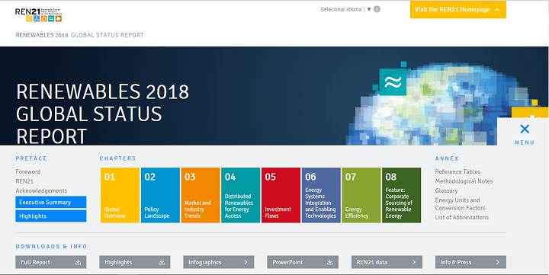The height and width of the screenshot is (275, 549).
Task: Click the Info & Press arrow chevron
Action: coord(498,262)
